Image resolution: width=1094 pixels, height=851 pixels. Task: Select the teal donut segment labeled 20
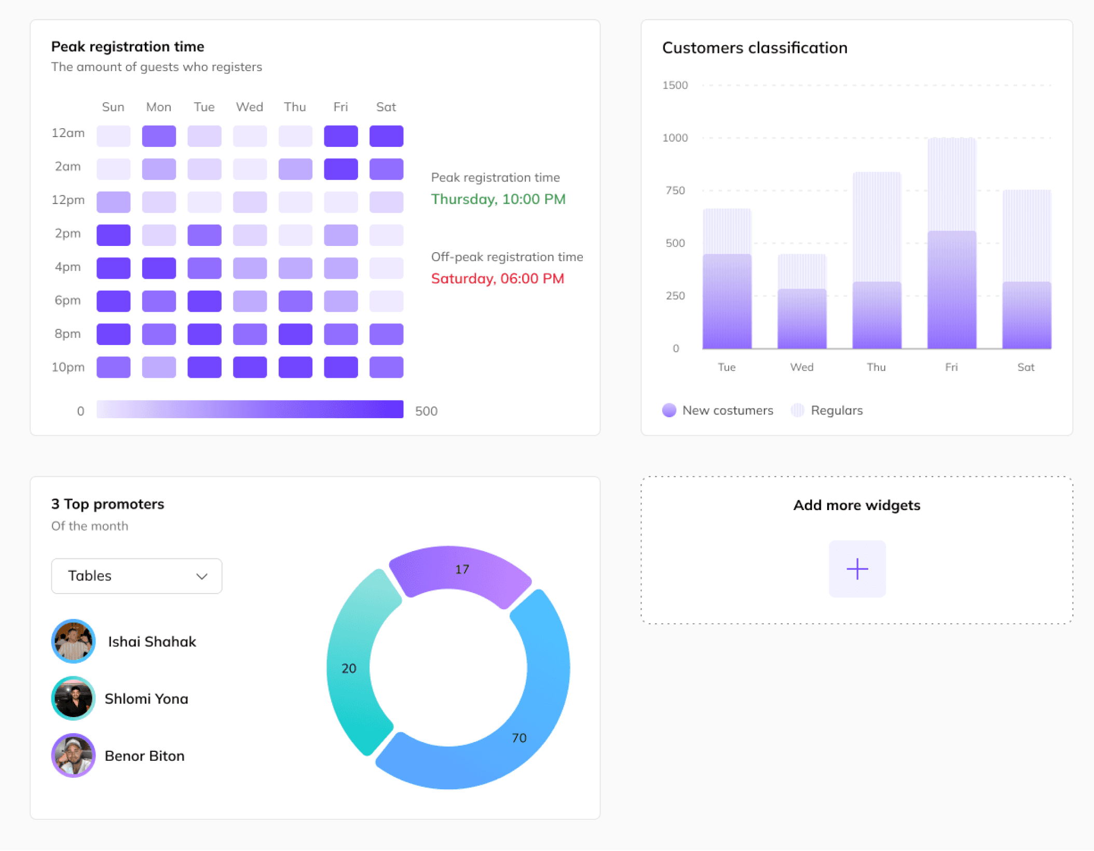click(x=349, y=668)
